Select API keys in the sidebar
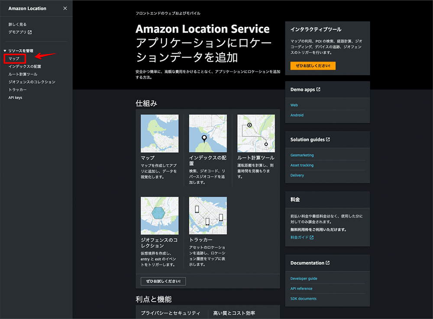This screenshot has height=319, width=433. 15,97
